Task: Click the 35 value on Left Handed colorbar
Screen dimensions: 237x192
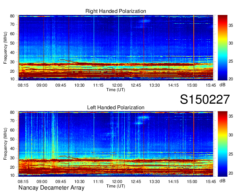Action: click(x=231, y=116)
